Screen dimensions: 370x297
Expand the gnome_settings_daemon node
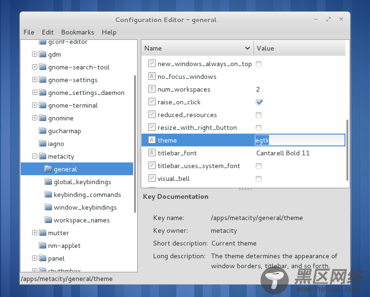coord(34,93)
